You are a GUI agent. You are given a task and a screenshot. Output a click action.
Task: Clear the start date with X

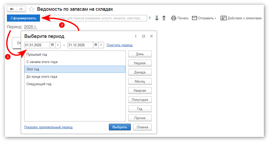click(58, 45)
